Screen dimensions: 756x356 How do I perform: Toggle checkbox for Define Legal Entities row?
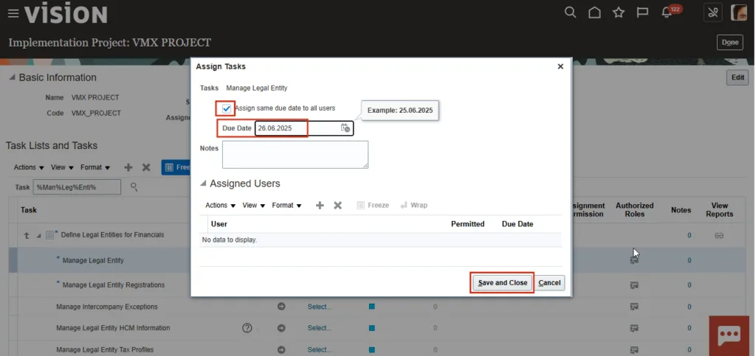tap(50, 235)
